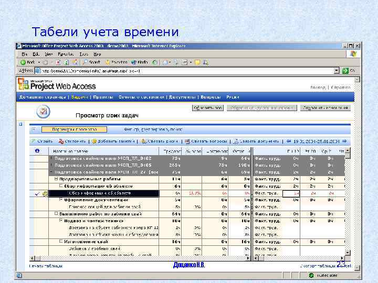This screenshot has height=283, width=378.
Task: Collapse Оформление документации group
Action: [61, 200]
